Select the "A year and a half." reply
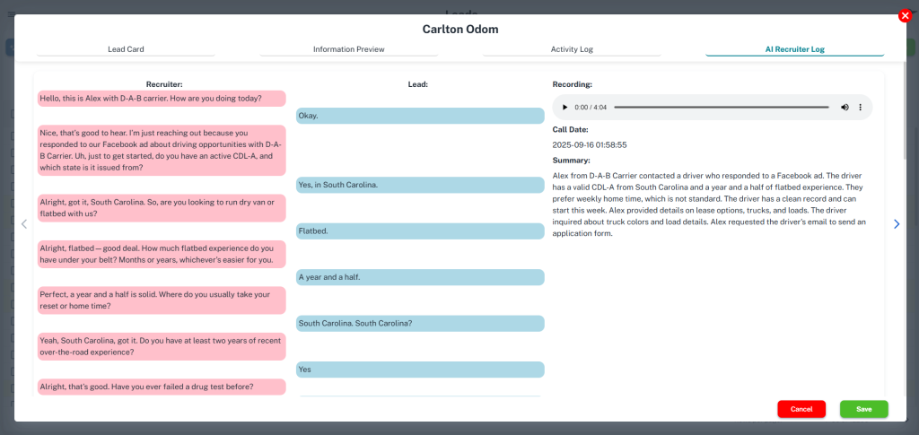 coord(420,277)
